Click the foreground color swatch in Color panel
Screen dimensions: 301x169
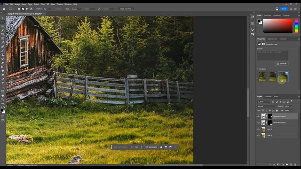[259, 21]
